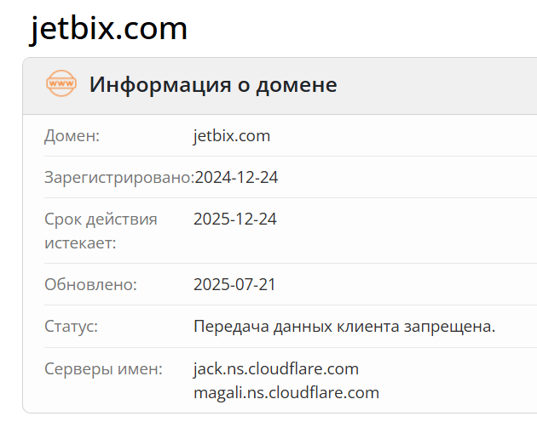Select the jetbix.com value in the Домен row
The width and height of the screenshot is (537, 422).
click(232, 135)
